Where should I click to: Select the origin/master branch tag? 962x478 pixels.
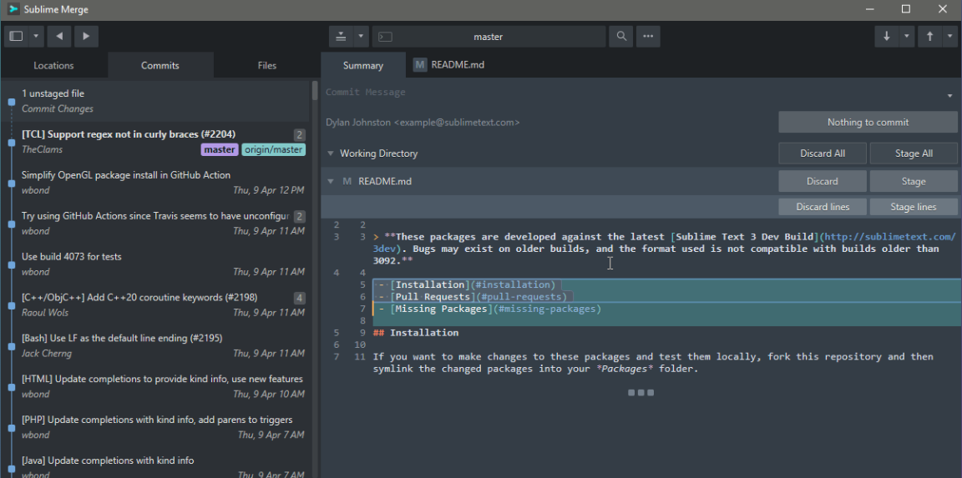coord(273,150)
